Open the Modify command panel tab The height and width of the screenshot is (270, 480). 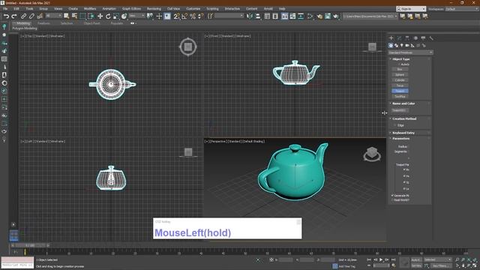(x=399, y=38)
